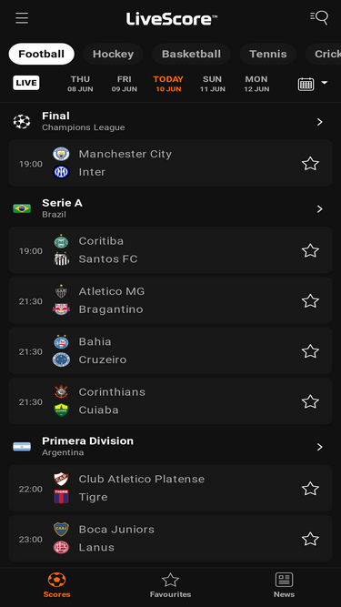Open Favourites in bottom navigation

(170, 585)
